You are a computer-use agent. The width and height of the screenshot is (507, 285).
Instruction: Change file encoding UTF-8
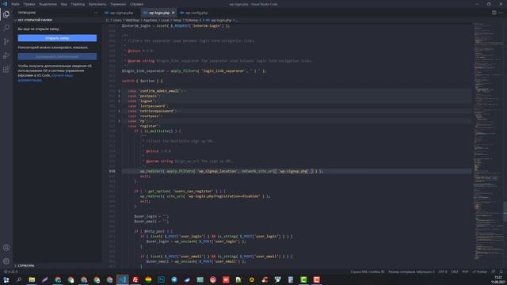[x=443, y=272]
